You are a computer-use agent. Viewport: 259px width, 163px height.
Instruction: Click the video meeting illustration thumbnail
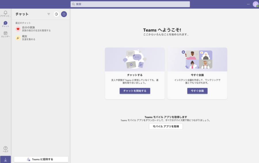coord(197,60)
